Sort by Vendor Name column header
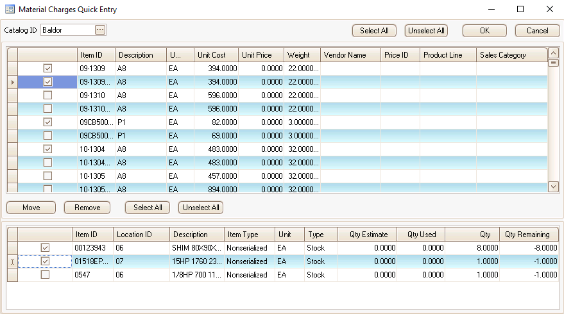564x314 pixels. (x=350, y=55)
